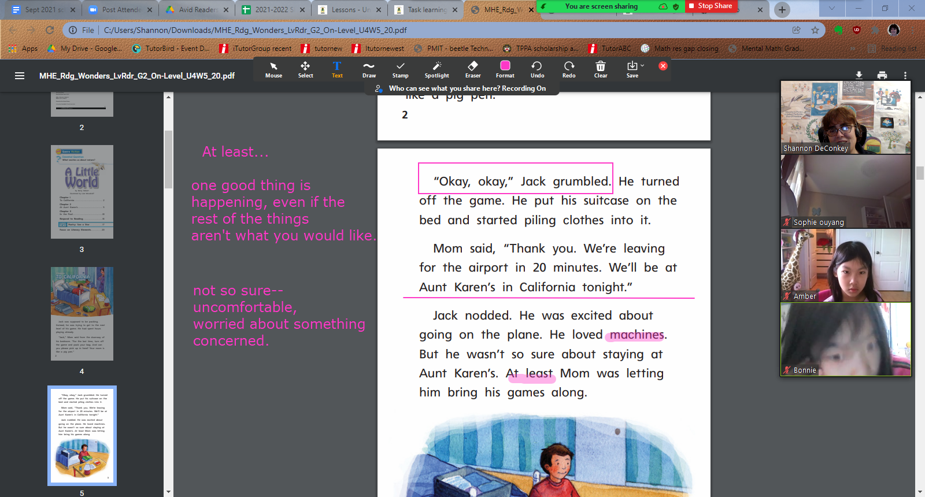Open the Stamp annotation tool
The width and height of the screenshot is (925, 497).
click(x=400, y=69)
